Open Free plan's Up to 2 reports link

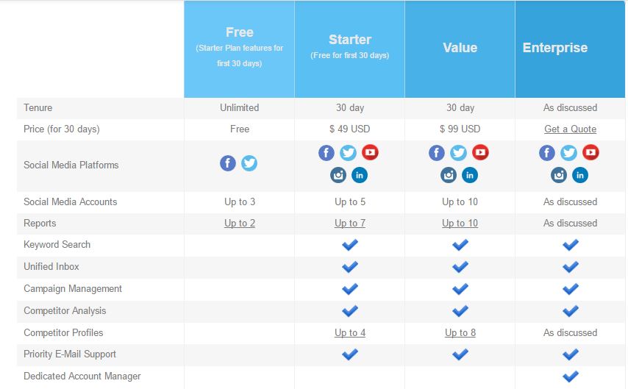pyautogui.click(x=240, y=223)
